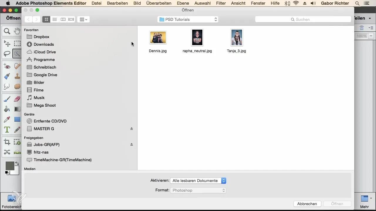Click the background color swatch
376x211 pixels.
pyautogui.click(x=16, y=172)
